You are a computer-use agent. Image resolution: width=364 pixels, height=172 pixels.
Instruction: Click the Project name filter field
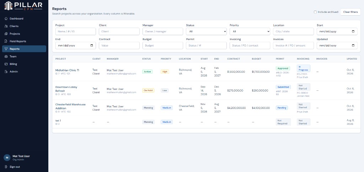pyautogui.click(x=75, y=32)
